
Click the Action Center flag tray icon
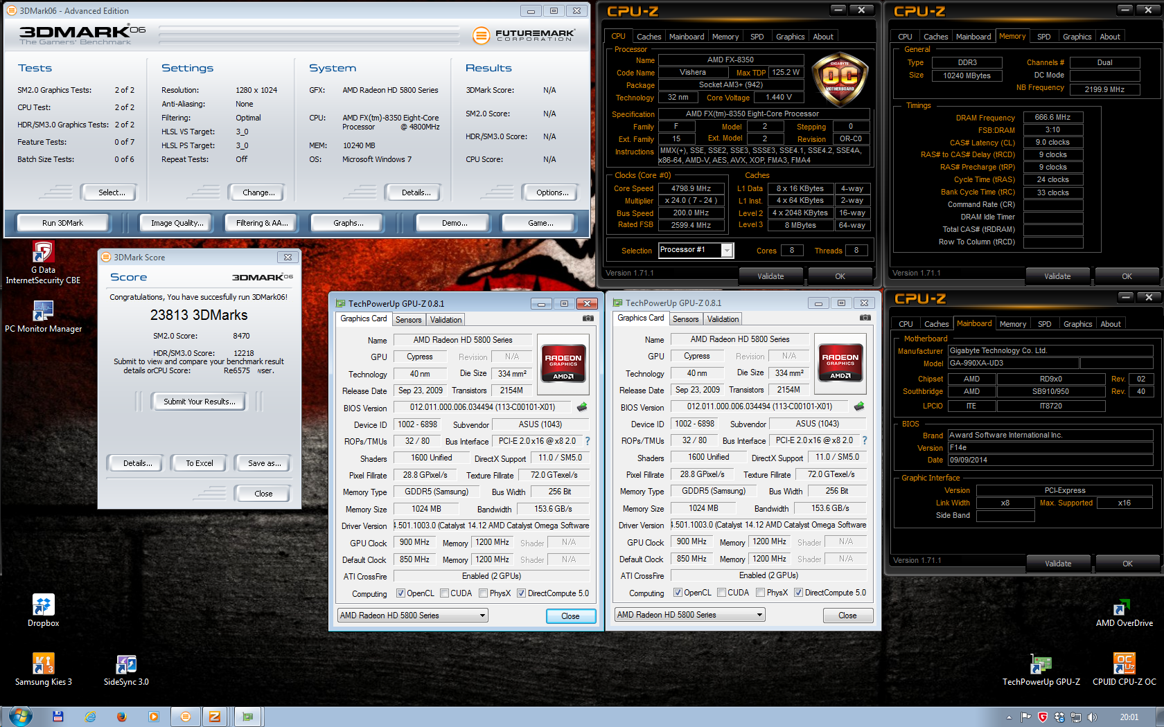[x=1026, y=717]
